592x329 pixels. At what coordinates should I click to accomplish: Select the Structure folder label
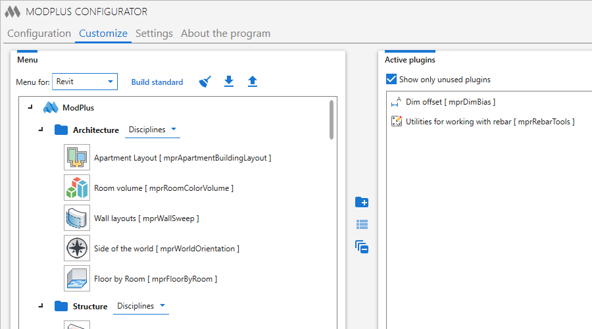click(90, 307)
